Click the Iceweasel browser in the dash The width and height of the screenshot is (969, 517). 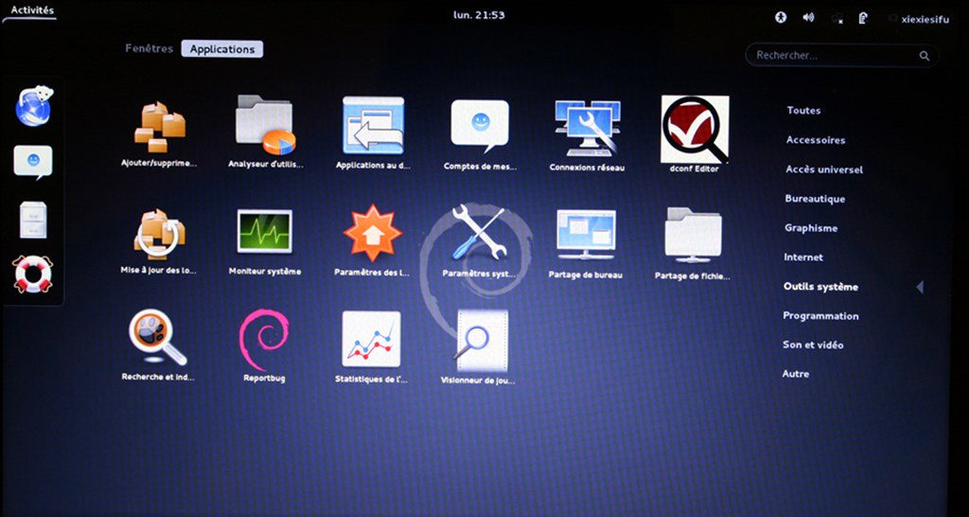[x=33, y=106]
